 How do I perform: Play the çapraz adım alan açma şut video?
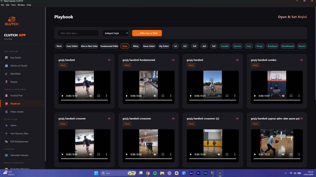pyautogui.click(x=255, y=155)
